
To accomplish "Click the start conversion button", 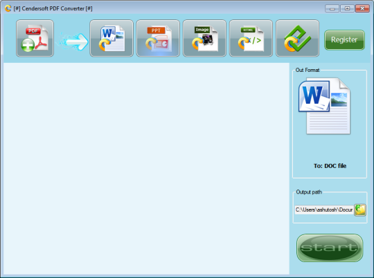I will tap(330, 248).
